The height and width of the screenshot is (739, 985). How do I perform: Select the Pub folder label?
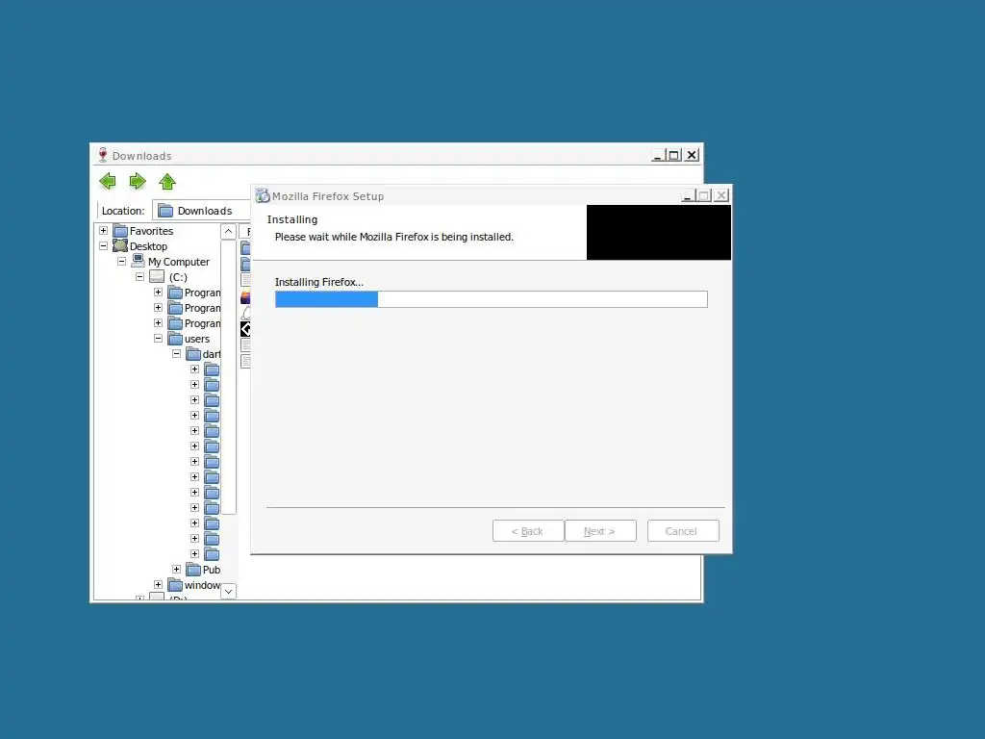pos(211,570)
